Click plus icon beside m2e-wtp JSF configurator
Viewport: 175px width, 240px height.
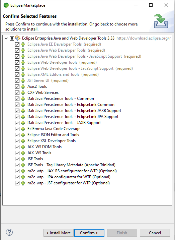23,183
